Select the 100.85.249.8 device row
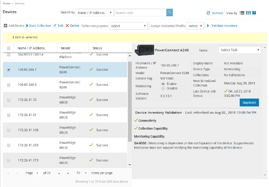Image resolution: width=269 pixels, height=187 pixels. pos(65,85)
